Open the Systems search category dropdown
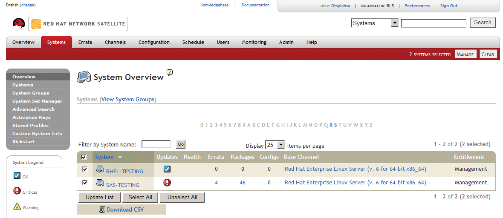This screenshot has width=503, height=218. (x=375, y=23)
